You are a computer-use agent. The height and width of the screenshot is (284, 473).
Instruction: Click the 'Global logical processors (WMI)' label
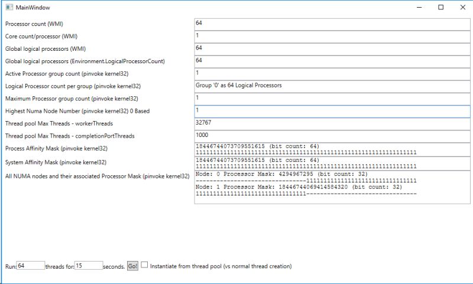point(46,49)
